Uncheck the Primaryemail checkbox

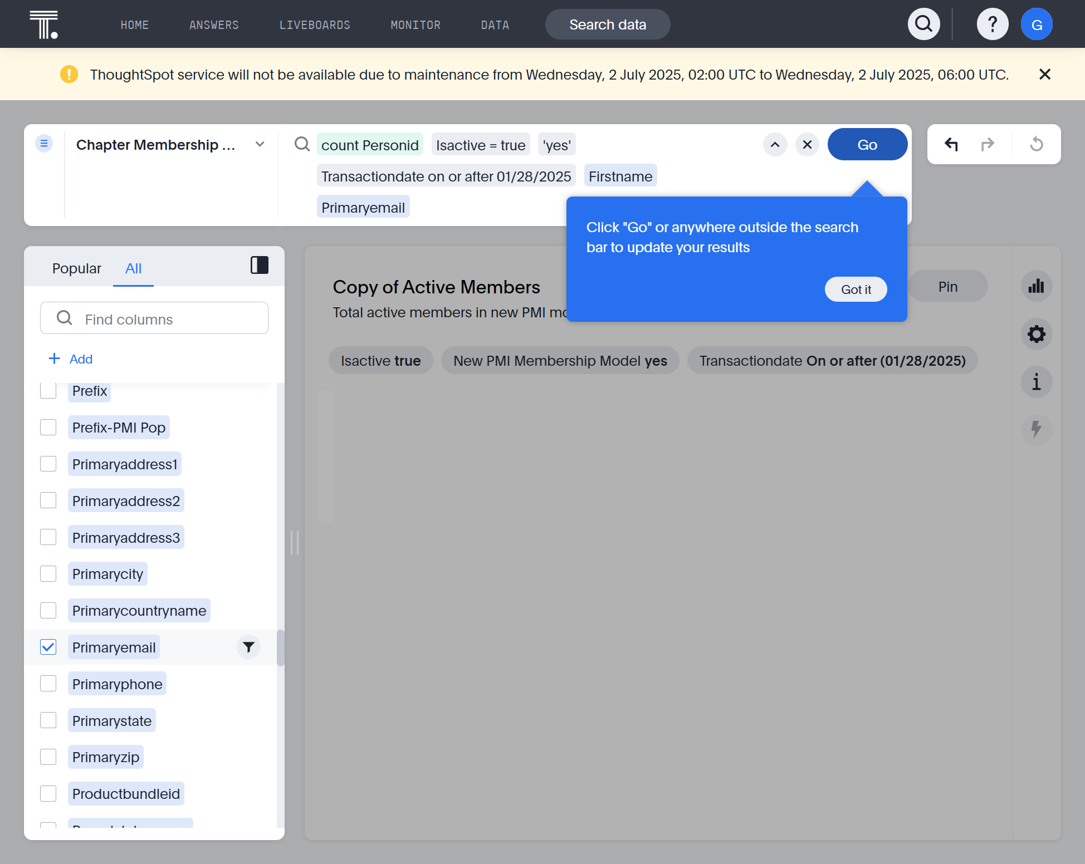pyautogui.click(x=48, y=647)
